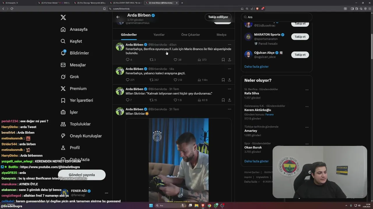The height and width of the screenshot is (209, 373).
Task: Go back with the profile header arrow
Action: [x=118, y=17]
